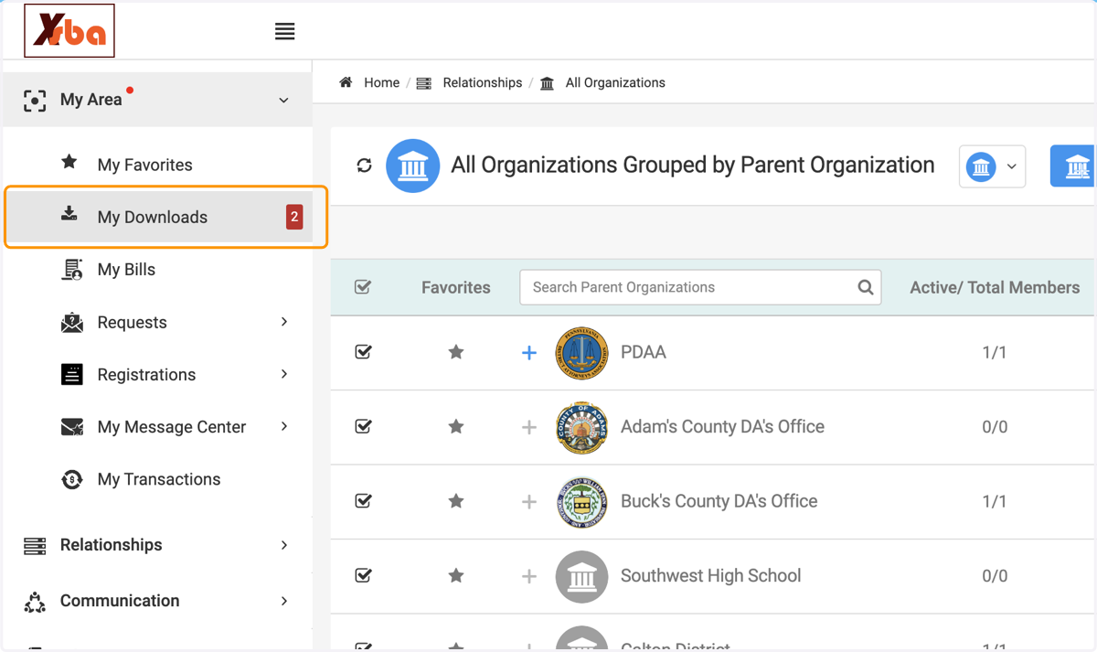1097x652 pixels.
Task: Toggle the hamburger menu icon
Action: [285, 31]
